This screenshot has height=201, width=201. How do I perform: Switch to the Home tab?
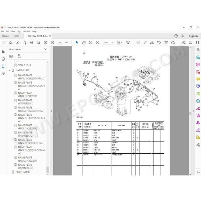coord(5,36)
